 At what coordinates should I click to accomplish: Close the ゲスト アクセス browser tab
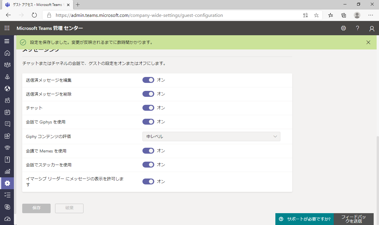(69, 5)
